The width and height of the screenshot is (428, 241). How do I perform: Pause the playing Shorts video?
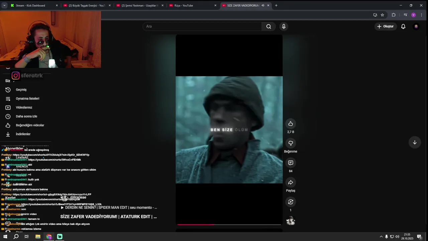pyautogui.click(x=229, y=130)
